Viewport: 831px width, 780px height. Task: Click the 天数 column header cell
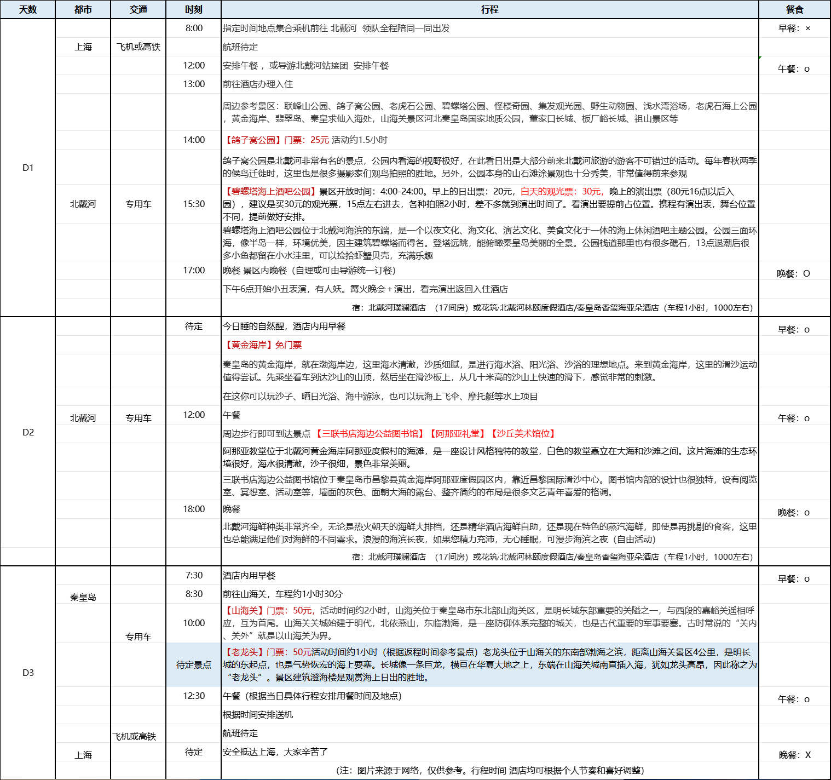click(28, 10)
